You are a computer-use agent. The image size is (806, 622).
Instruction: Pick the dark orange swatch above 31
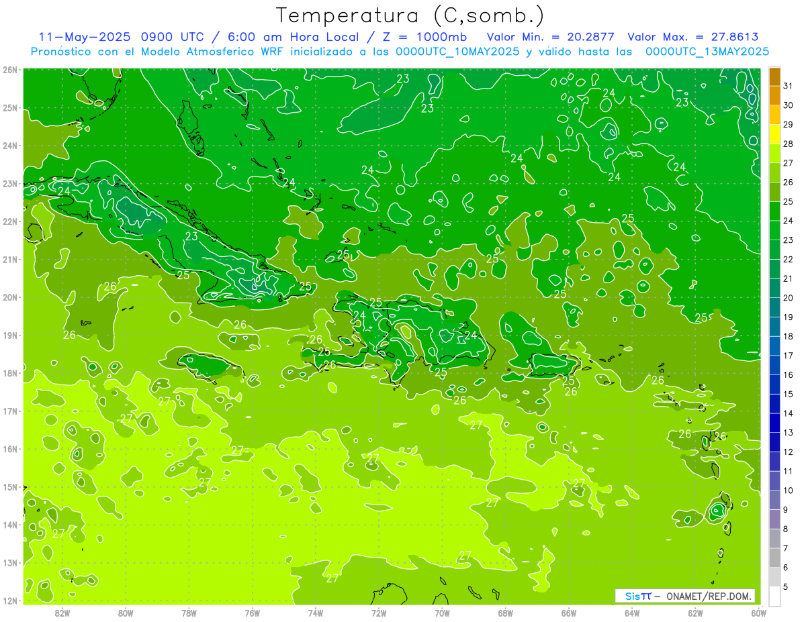tap(774, 76)
